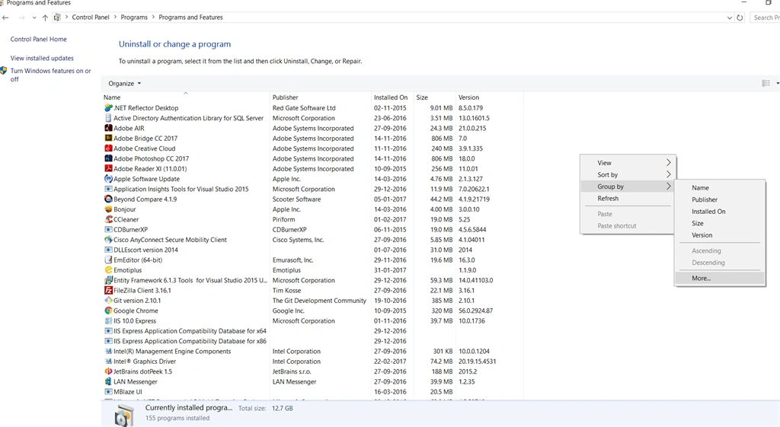Open Turn Windows features on or off
The width and height of the screenshot is (780, 427).
pos(51,75)
